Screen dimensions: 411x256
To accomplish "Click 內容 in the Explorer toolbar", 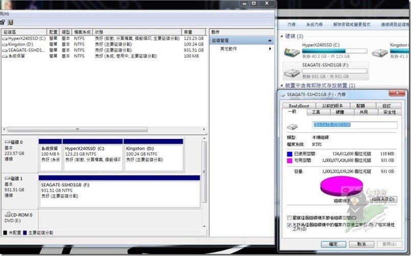I will pos(291,25).
